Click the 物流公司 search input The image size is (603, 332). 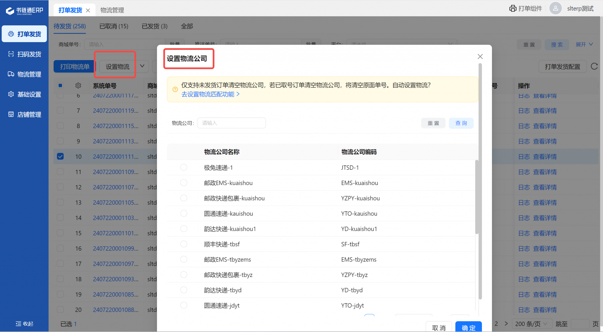pyautogui.click(x=231, y=123)
